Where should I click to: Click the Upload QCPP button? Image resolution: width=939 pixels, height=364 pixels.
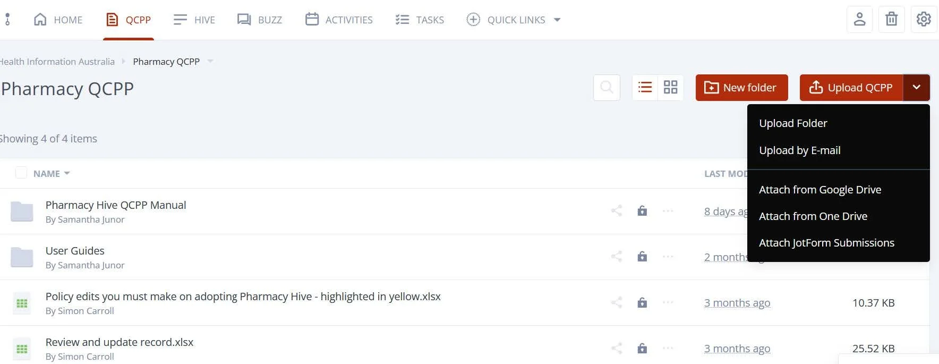click(851, 87)
